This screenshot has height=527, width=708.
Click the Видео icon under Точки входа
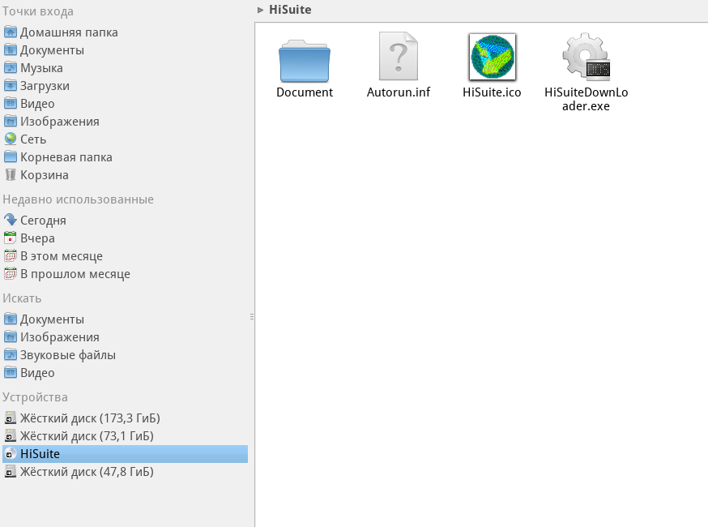[x=11, y=104]
